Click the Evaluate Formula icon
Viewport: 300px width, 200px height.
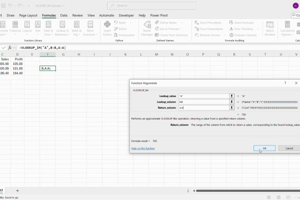pos(231,34)
